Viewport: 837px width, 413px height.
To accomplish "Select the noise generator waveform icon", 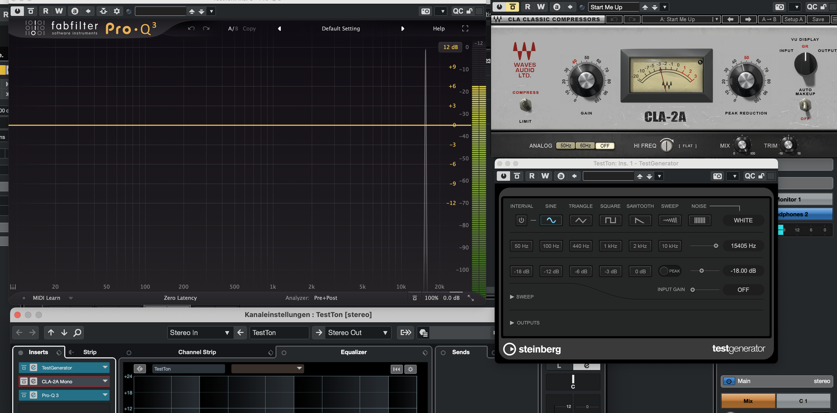I will tap(699, 220).
